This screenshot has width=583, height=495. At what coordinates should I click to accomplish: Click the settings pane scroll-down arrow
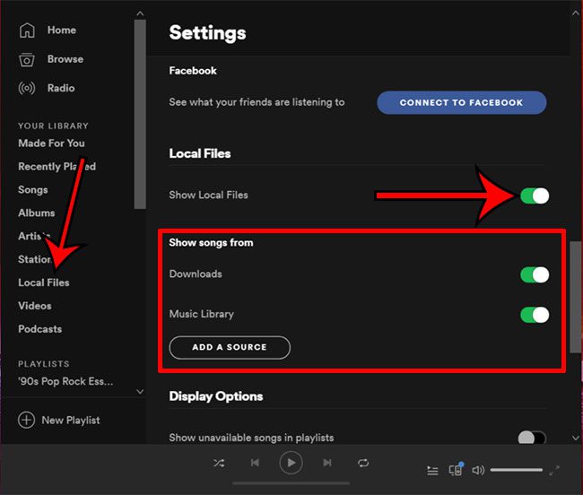(575, 438)
